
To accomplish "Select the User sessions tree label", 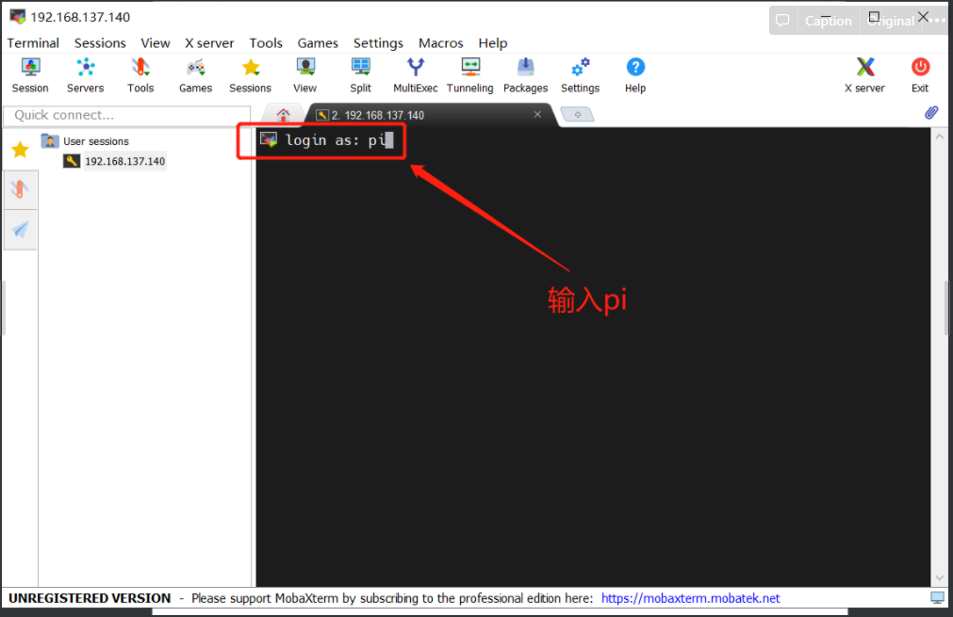I will (x=96, y=141).
